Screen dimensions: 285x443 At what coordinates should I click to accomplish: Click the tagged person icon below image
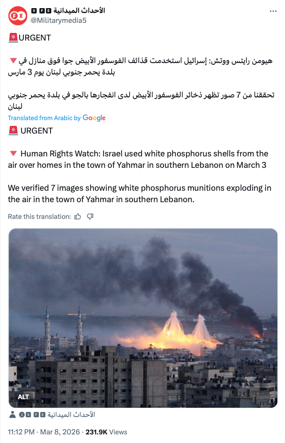coord(12,414)
